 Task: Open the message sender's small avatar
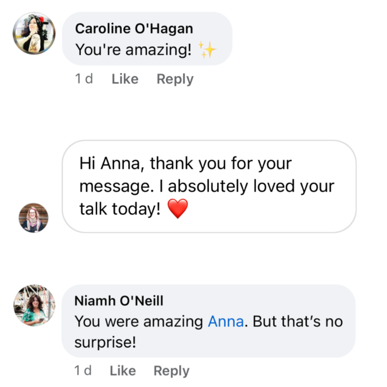[34, 218]
